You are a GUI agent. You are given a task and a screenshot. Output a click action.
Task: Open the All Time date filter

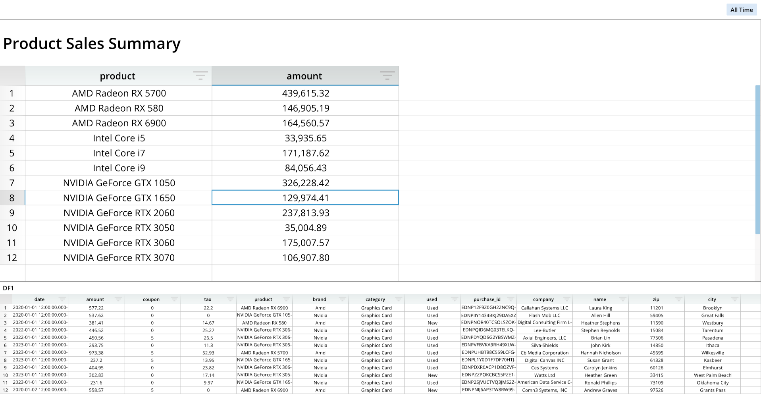[741, 10]
